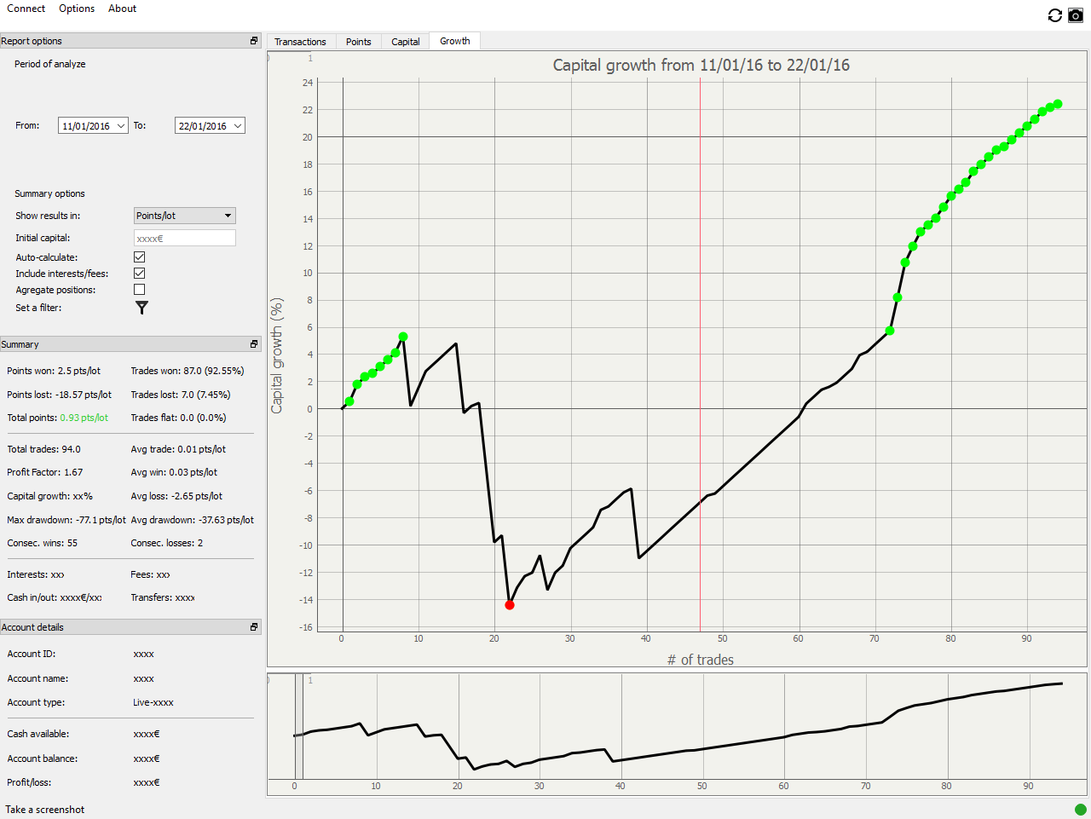Open the filter settings funnel icon
The width and height of the screenshot is (1091, 819).
tap(142, 308)
